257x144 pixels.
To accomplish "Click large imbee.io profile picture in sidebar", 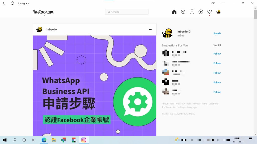I will coord(167,33).
